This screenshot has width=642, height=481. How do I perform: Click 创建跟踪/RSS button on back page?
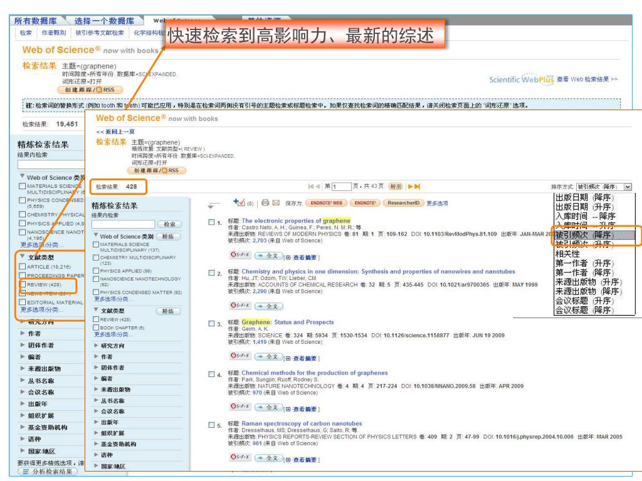pos(90,90)
